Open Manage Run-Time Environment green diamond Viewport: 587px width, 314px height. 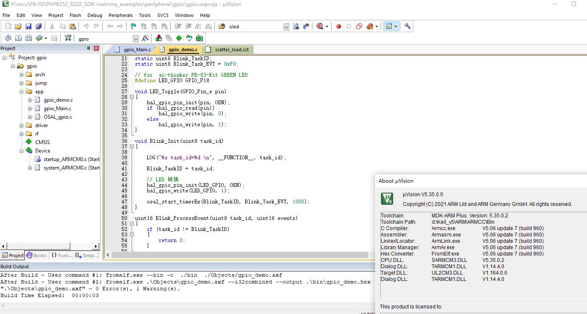[x=179, y=38]
